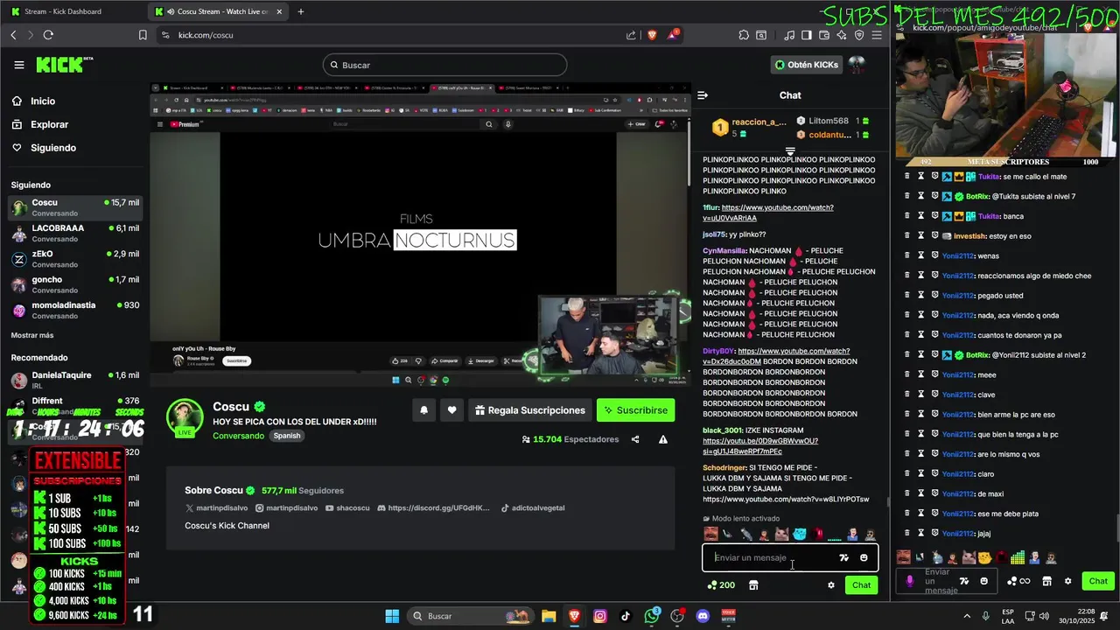1120x630 pixels.
Task: Share the stream via the share icon
Action: tap(635, 439)
